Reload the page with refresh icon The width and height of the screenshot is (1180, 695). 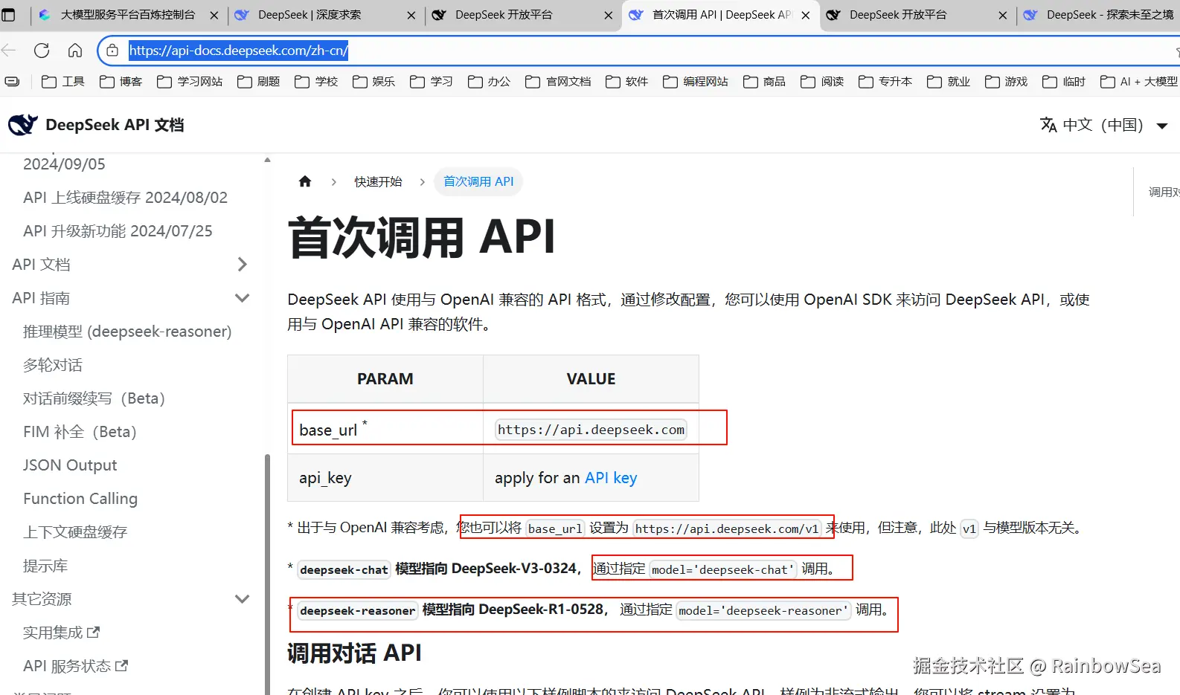click(42, 51)
